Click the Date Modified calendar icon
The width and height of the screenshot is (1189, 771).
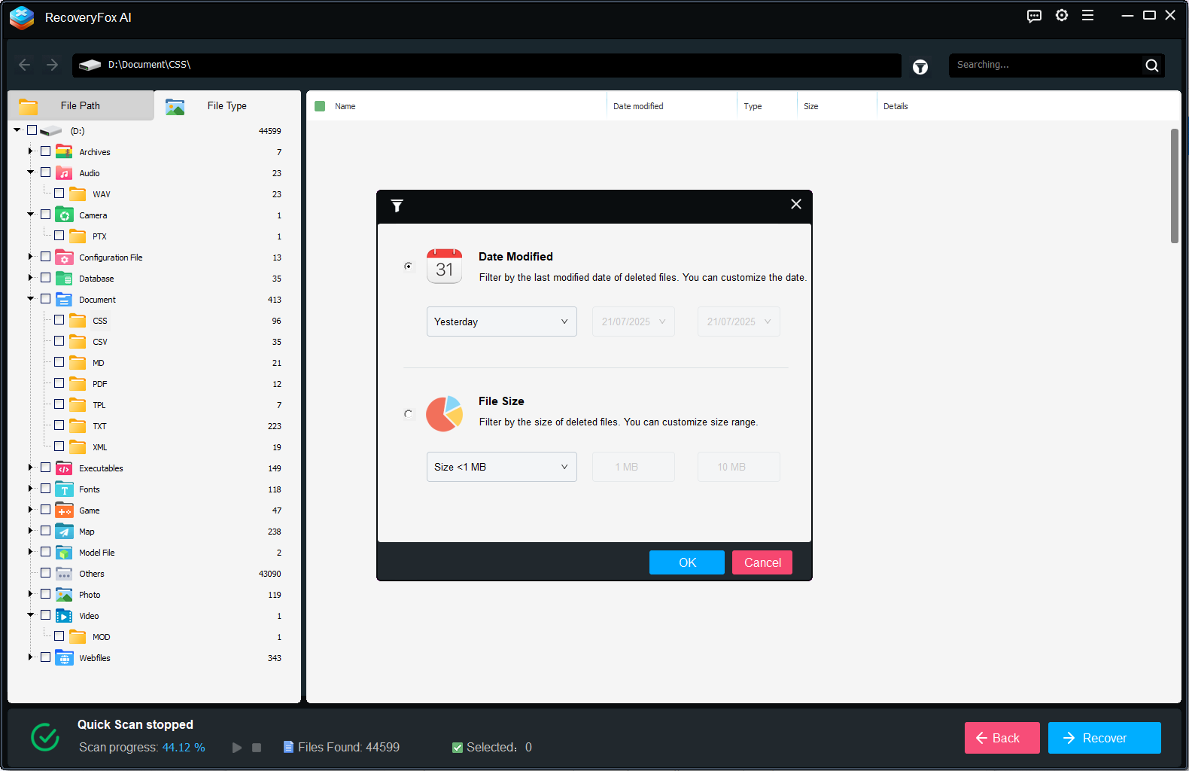[x=444, y=267]
